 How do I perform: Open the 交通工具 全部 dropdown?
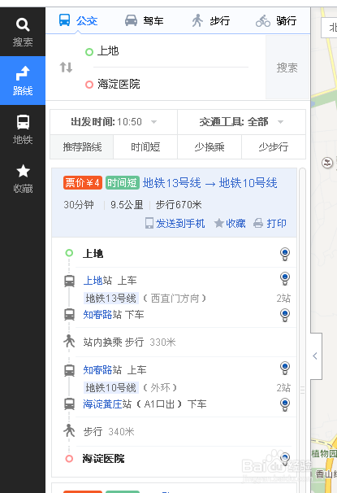[x=242, y=122]
